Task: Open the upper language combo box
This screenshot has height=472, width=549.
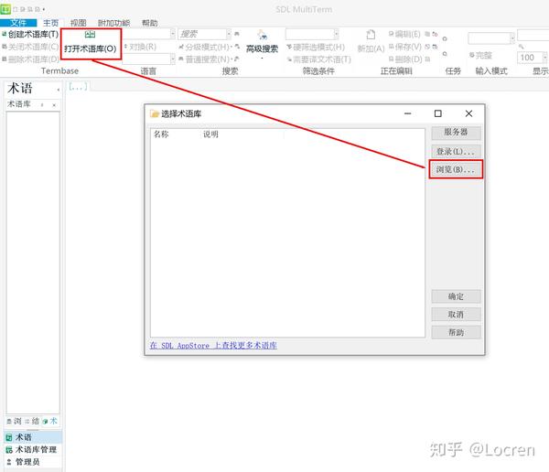Action: pos(148,34)
